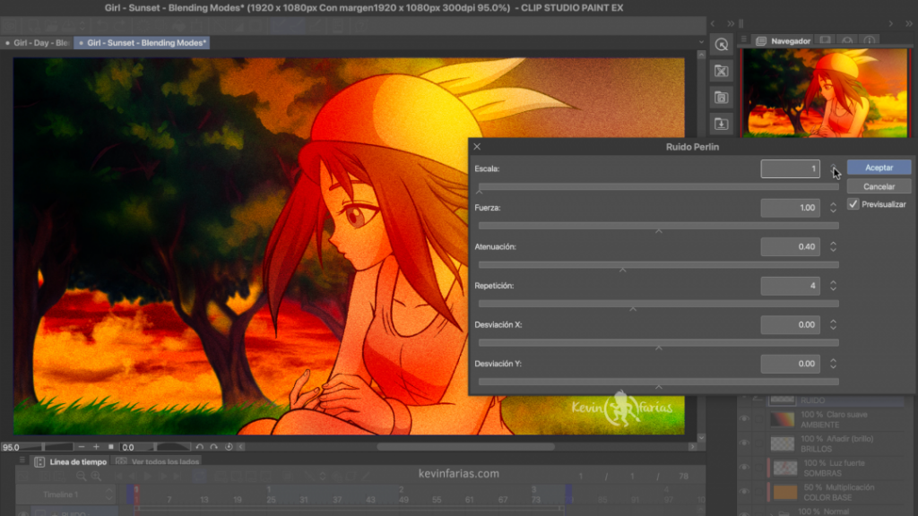Click the Repetición slider track
Image resolution: width=918 pixels, height=516 pixels.
click(x=659, y=304)
